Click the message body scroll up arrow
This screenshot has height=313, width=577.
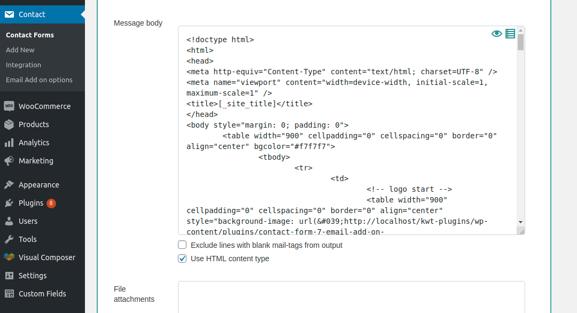[x=520, y=30]
